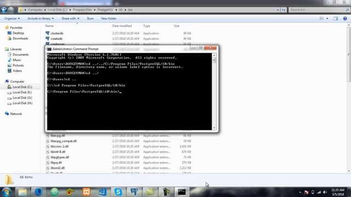The width and height of the screenshot is (351, 197).
Task: Click Command Prompt scrollbar up arrow
Action: (x=214, y=55)
